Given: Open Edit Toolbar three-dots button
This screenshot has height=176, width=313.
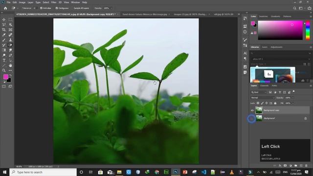Looking at the screenshot, I should [x=10, y=70].
